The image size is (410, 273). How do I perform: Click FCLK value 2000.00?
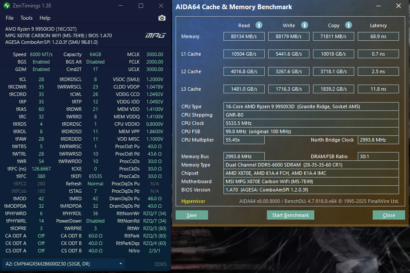pos(155,62)
